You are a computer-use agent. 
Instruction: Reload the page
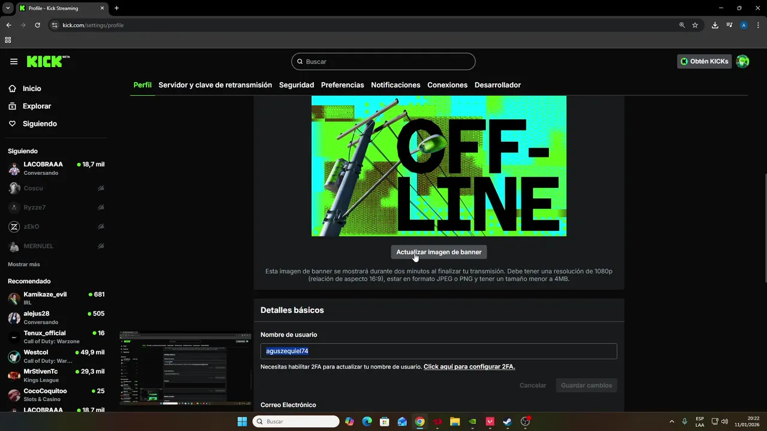pos(37,25)
